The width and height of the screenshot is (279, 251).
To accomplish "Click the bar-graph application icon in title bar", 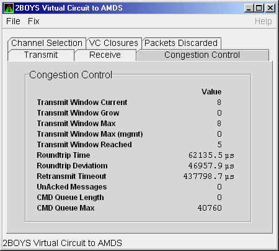I will 9,8.
